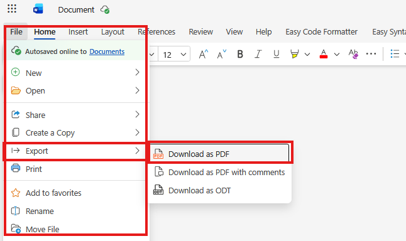Switch to the References tab
This screenshot has height=241, width=406.
point(156,32)
